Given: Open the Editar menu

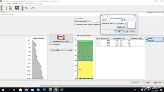Looking at the screenshot, I should (9, 4).
